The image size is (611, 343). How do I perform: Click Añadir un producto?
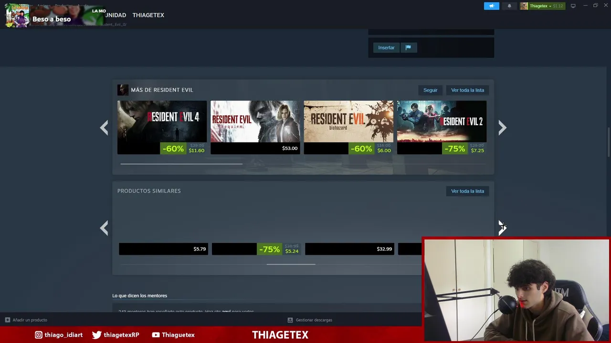pos(30,320)
